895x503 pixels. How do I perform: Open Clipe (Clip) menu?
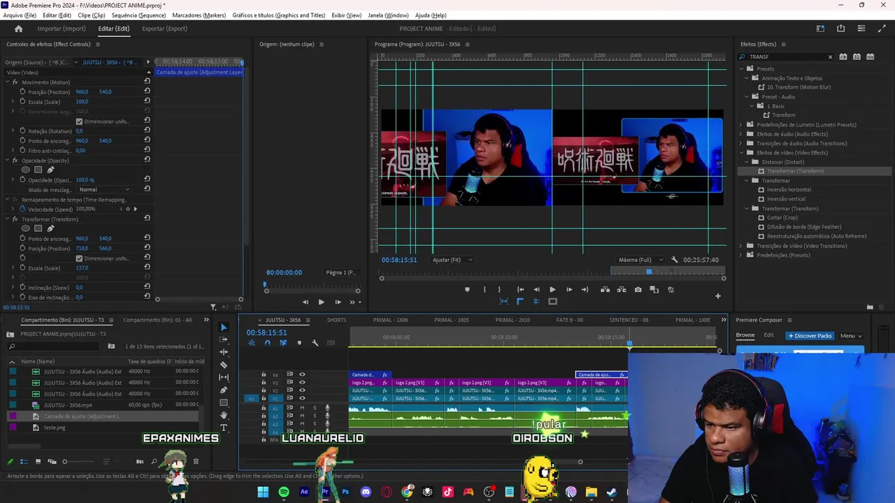[92, 15]
